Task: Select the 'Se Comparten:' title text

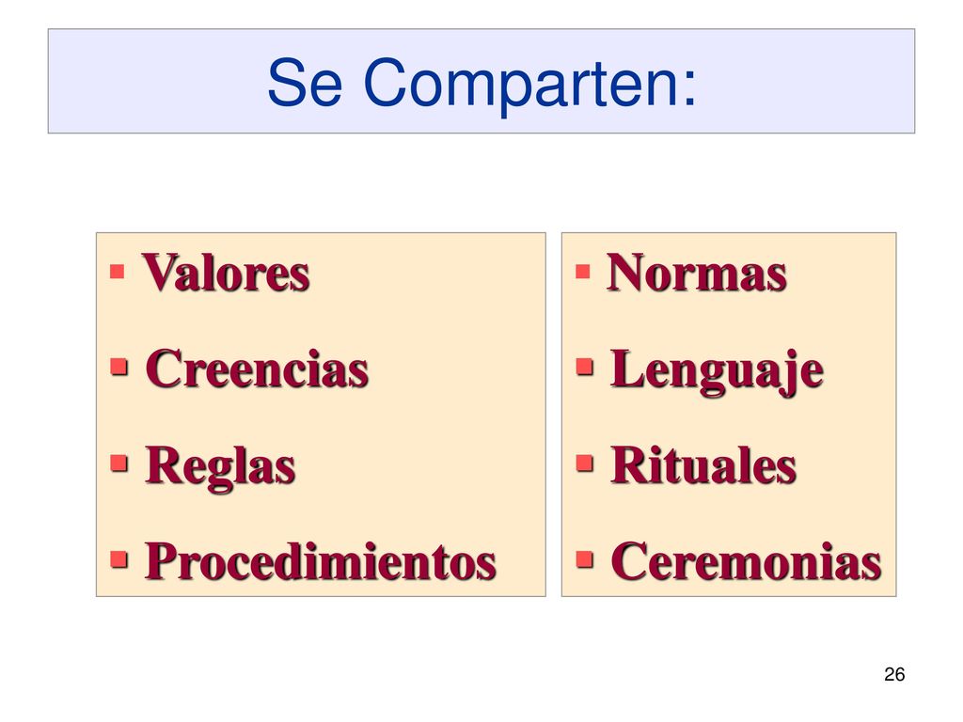Action: coord(482,83)
